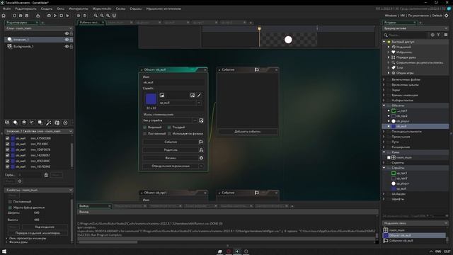The width and height of the screenshot is (453, 255).
Task: Click the open project toolbar icon
Action: 21,16
